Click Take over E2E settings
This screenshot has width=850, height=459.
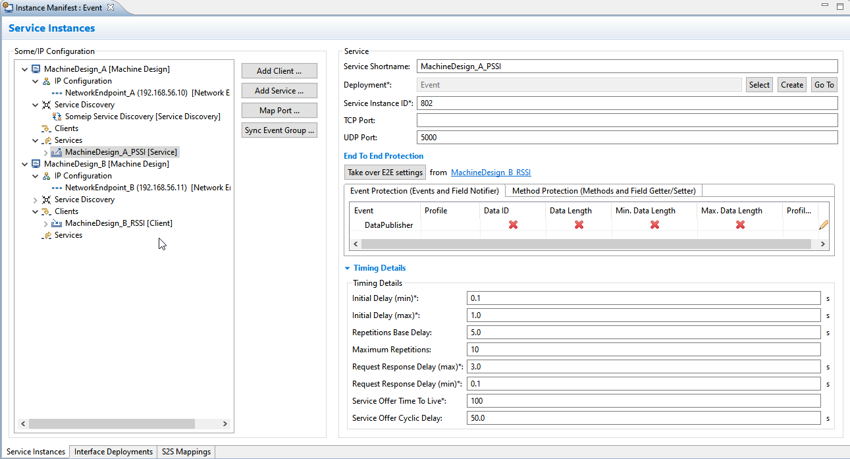385,173
